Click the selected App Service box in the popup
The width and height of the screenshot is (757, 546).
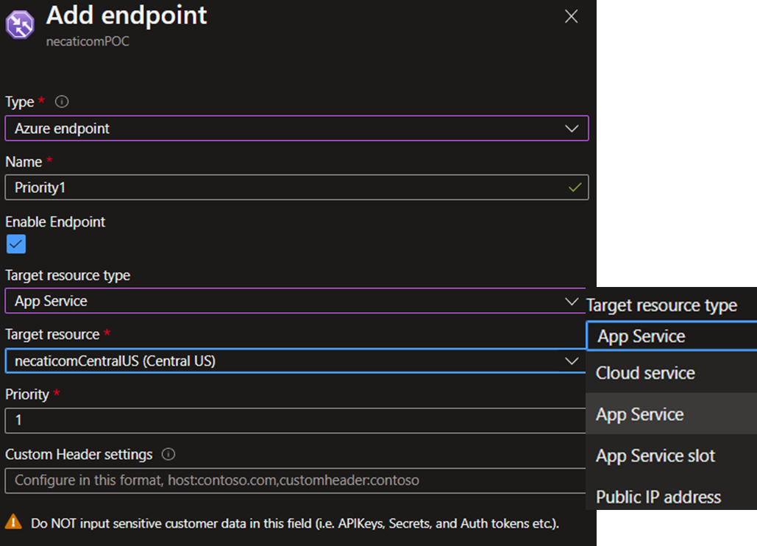(672, 336)
